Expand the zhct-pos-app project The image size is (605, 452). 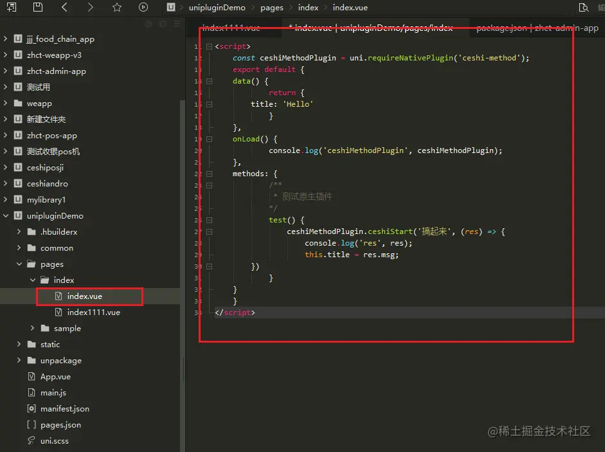coord(5,135)
